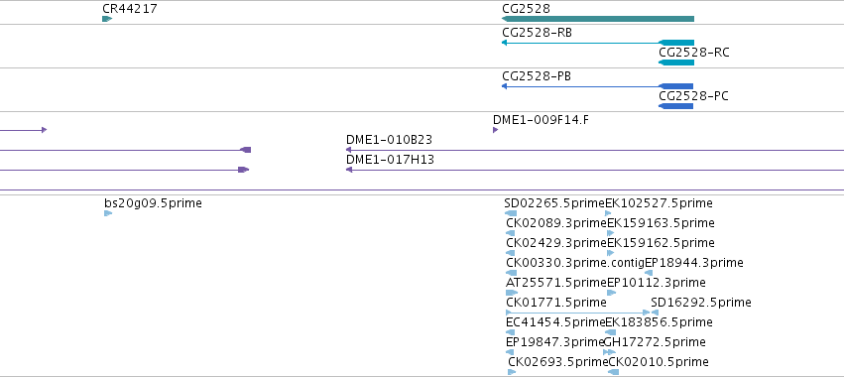Click the CK02010.5prime EST glyph
Image resolution: width=844 pixels, height=377 pixels.
pyautogui.click(x=614, y=372)
